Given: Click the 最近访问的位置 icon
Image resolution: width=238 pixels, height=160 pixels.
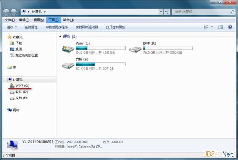Looking at the screenshot, I should point(12,55).
